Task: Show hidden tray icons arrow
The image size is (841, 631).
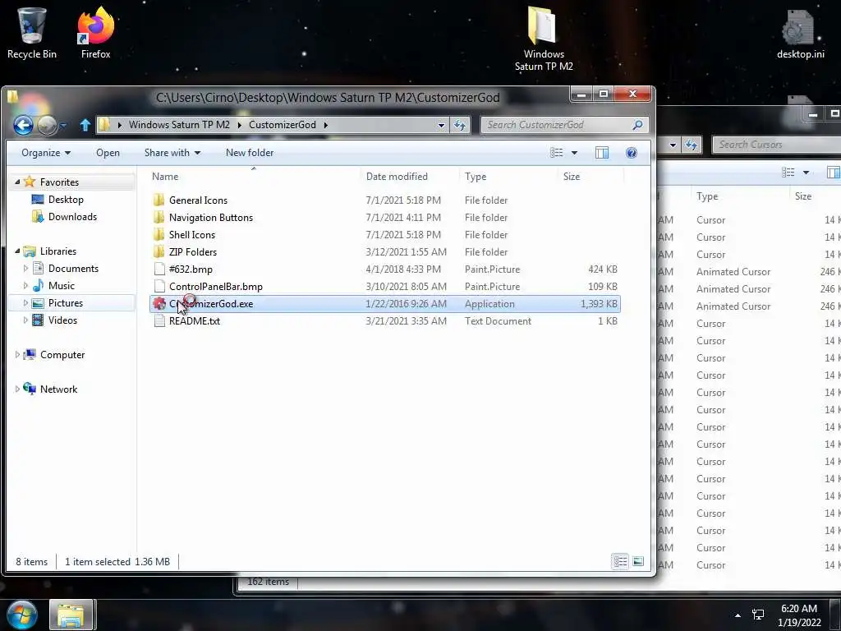Action: pyautogui.click(x=738, y=615)
